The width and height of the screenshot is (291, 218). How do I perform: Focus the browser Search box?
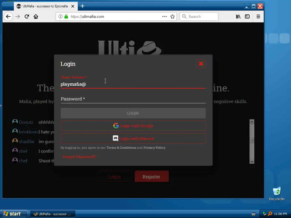pyautogui.click(x=199, y=17)
